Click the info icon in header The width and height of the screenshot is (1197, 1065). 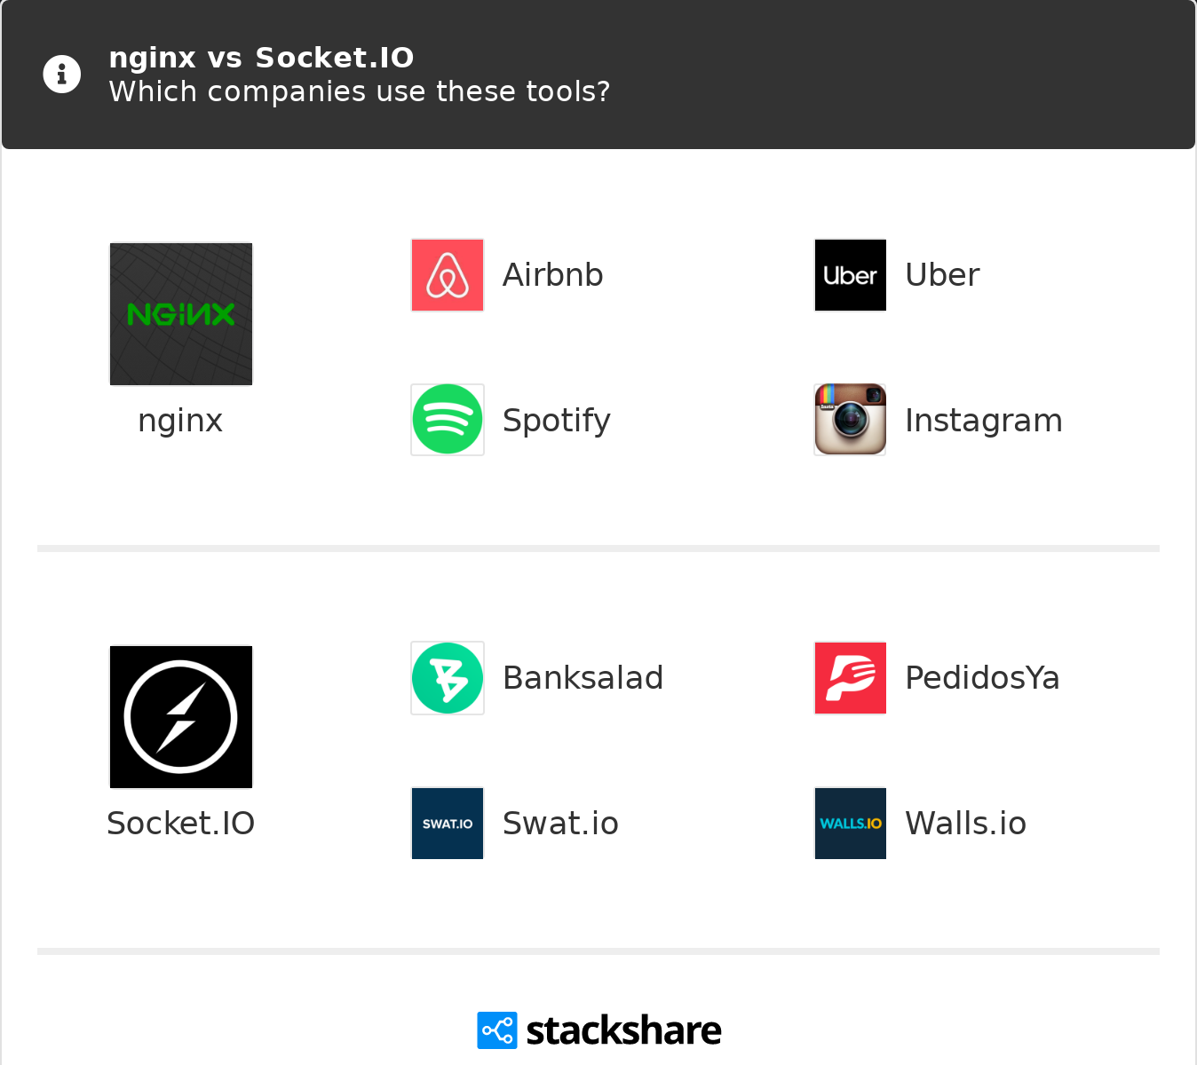pyautogui.click(x=62, y=75)
